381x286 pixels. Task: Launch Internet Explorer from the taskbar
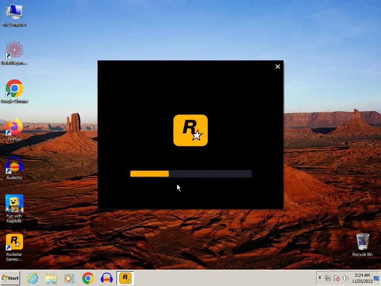[33, 278]
